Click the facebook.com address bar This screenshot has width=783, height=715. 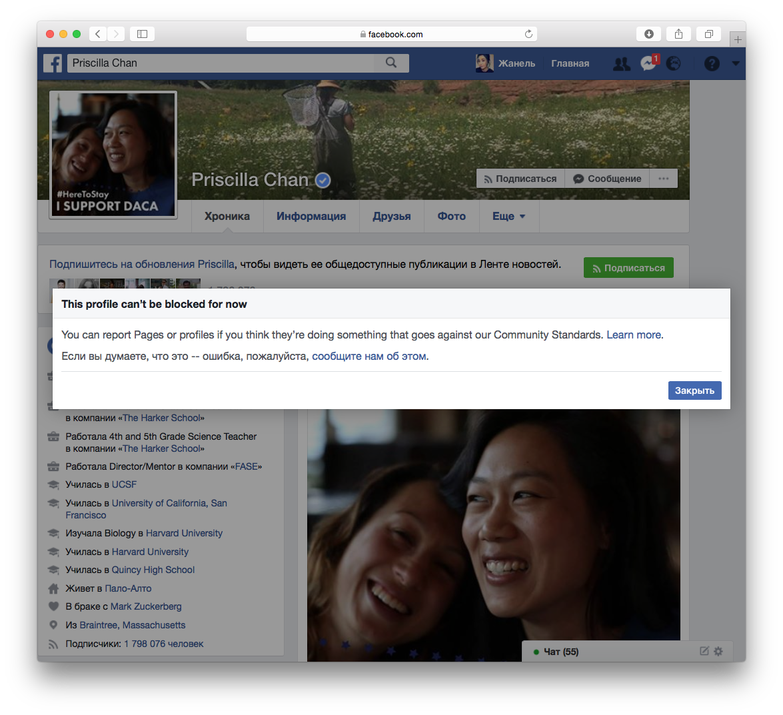[x=392, y=34]
